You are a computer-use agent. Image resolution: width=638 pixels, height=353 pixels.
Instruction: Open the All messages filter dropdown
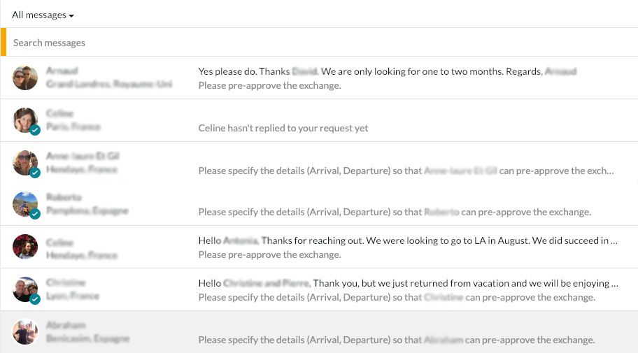(43, 15)
